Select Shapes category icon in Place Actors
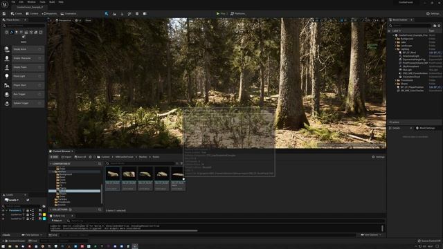443x249 pixels. pyautogui.click(x=21, y=33)
